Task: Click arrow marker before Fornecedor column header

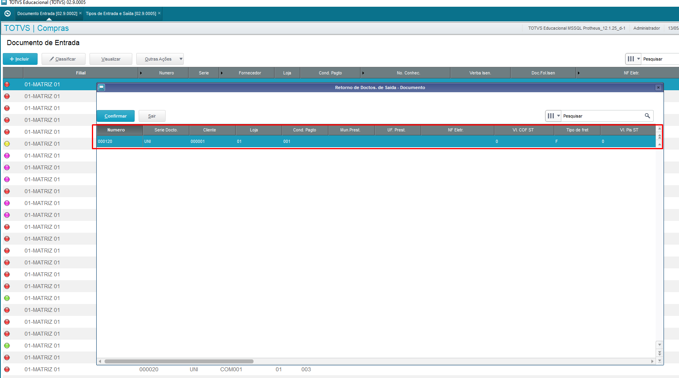Action: [x=222, y=73]
